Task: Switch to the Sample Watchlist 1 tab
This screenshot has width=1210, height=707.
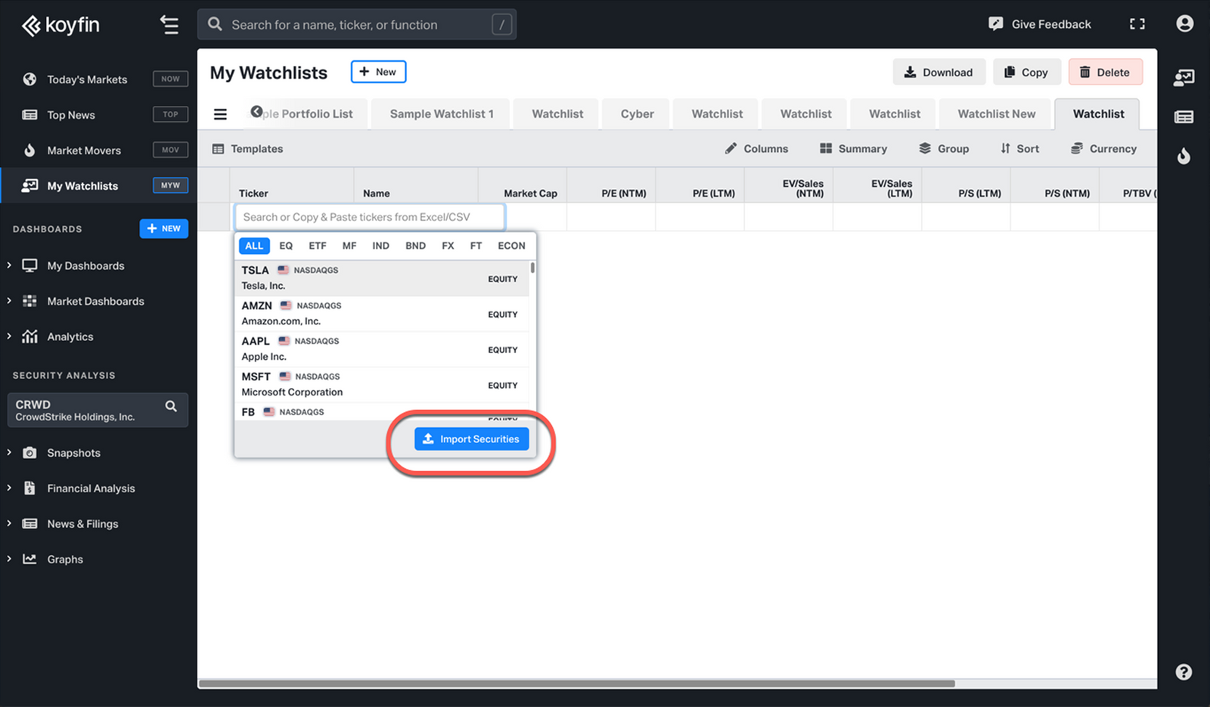Action: [x=441, y=113]
